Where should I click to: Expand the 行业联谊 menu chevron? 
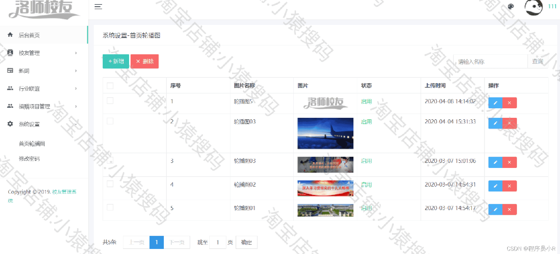(x=76, y=89)
